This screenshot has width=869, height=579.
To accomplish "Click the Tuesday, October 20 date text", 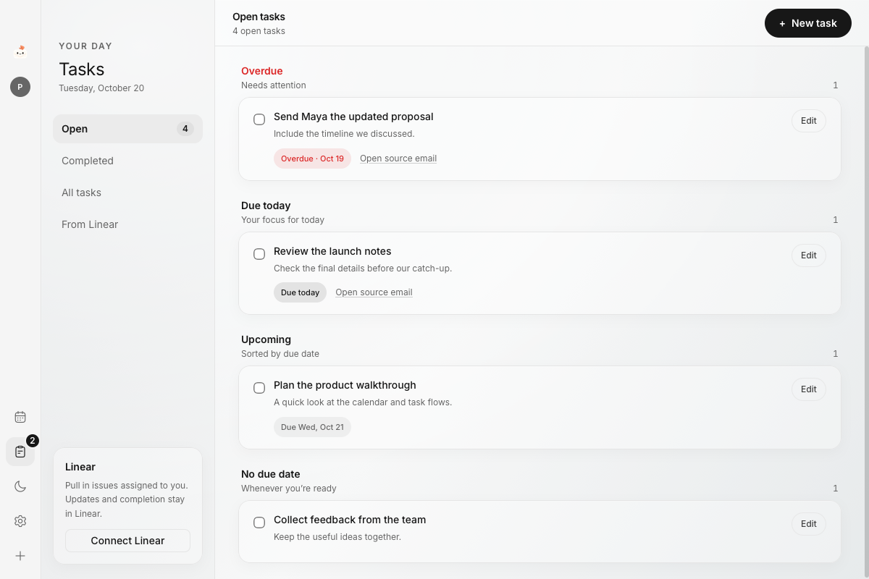I will click(101, 88).
